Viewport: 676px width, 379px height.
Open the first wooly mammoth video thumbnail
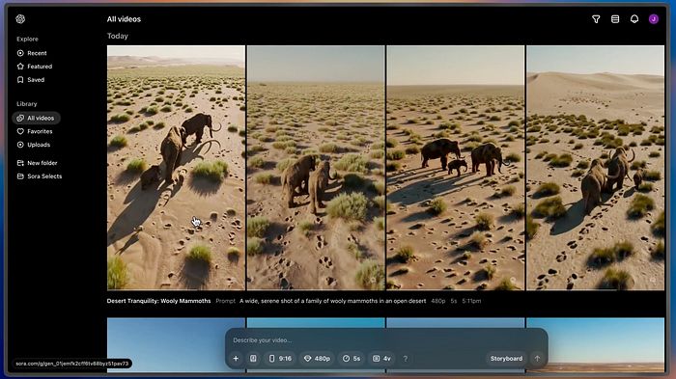click(176, 168)
